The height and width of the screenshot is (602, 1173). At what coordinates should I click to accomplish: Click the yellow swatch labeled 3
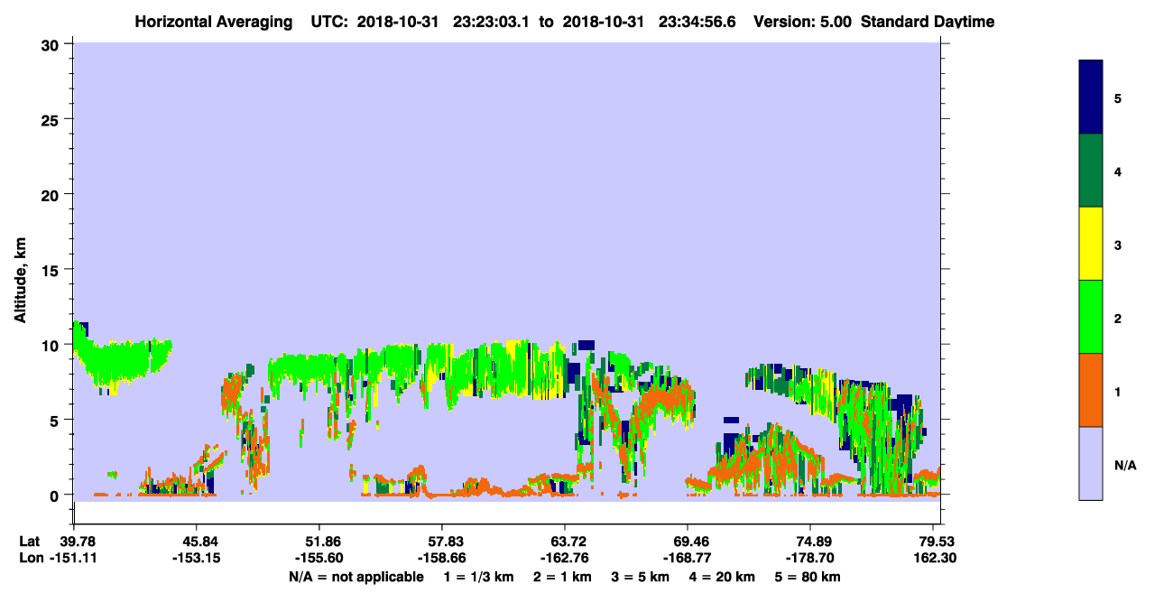tap(1091, 244)
